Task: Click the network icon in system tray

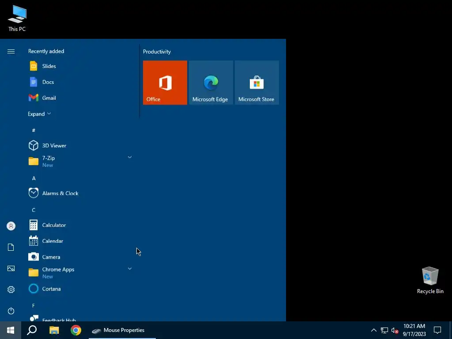Action: (384, 330)
